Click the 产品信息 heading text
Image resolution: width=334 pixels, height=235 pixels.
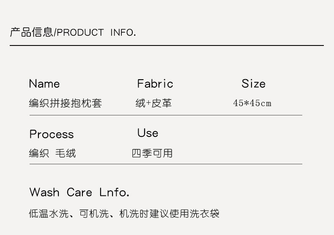point(32,32)
